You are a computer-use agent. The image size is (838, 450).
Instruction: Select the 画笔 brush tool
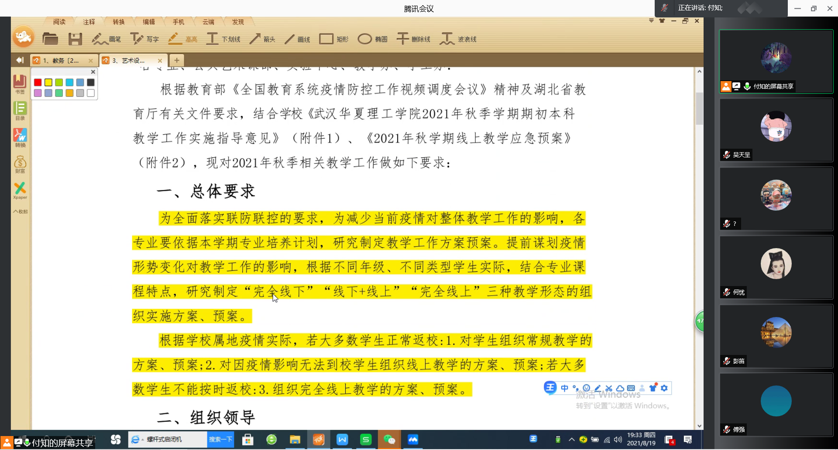pos(106,39)
